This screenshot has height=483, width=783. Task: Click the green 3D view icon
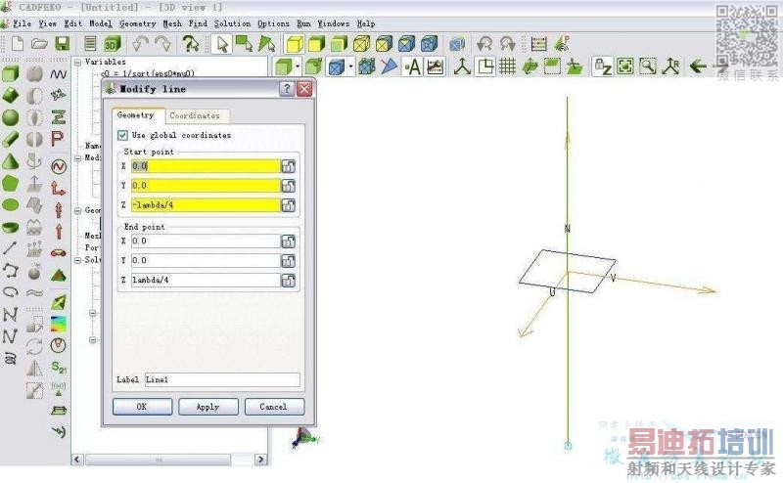click(x=112, y=44)
